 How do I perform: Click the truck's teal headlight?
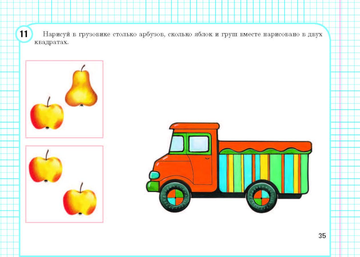(x=154, y=175)
